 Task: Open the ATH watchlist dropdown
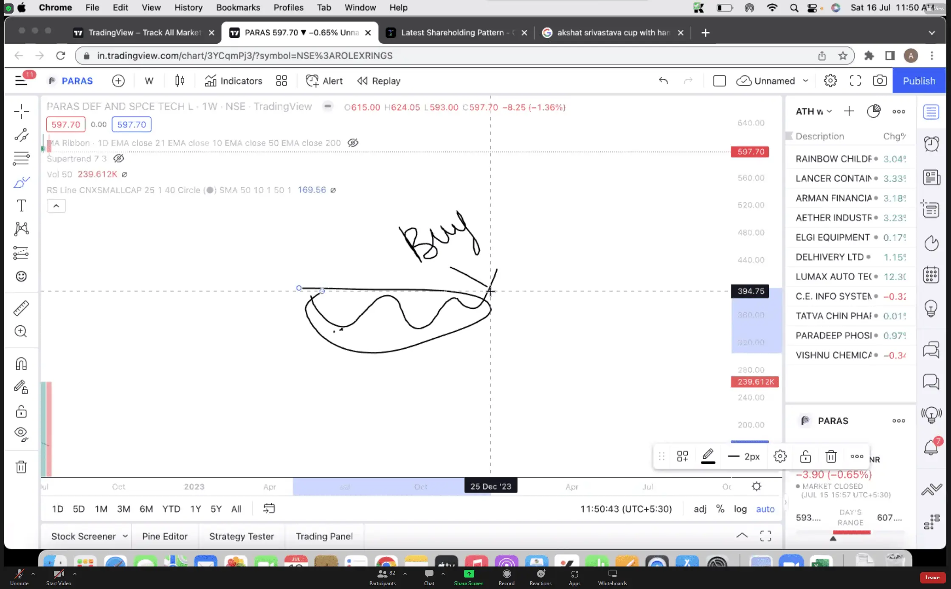[x=813, y=111]
